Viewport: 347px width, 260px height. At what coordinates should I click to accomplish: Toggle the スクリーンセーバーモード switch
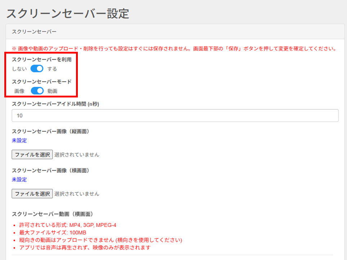click(x=37, y=91)
